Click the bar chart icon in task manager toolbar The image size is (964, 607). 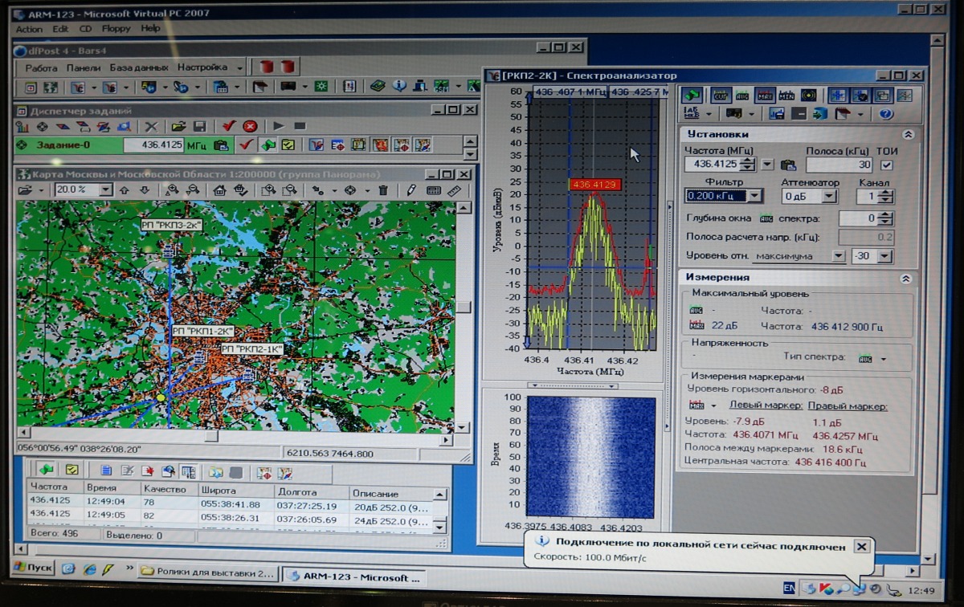(22, 127)
